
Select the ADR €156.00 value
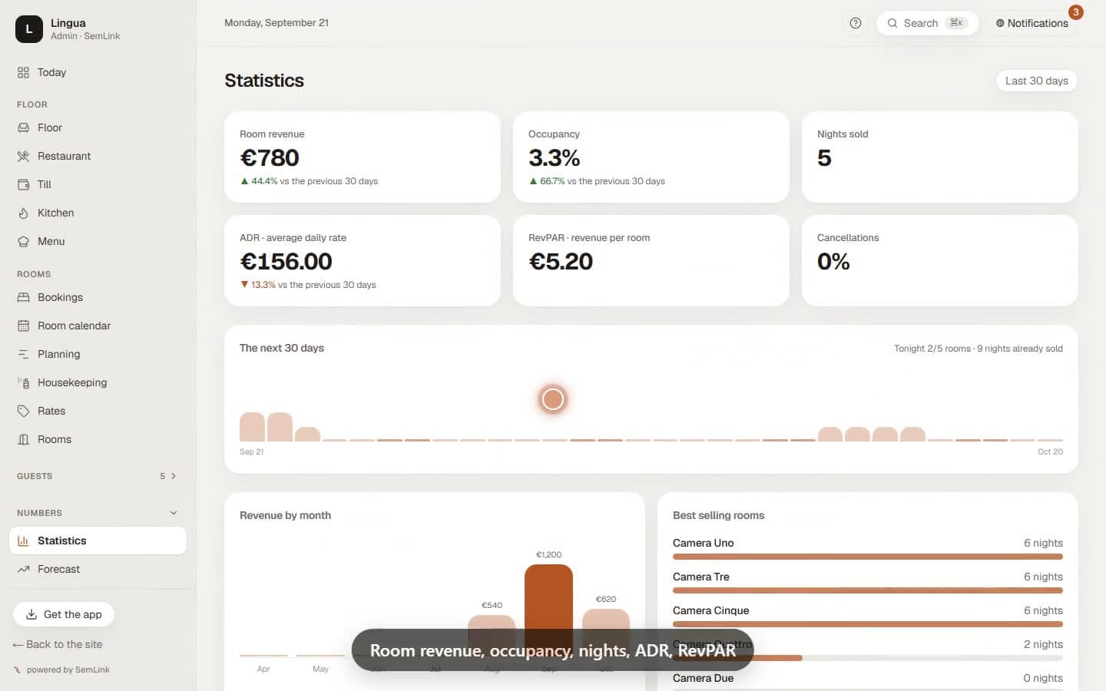(x=286, y=262)
